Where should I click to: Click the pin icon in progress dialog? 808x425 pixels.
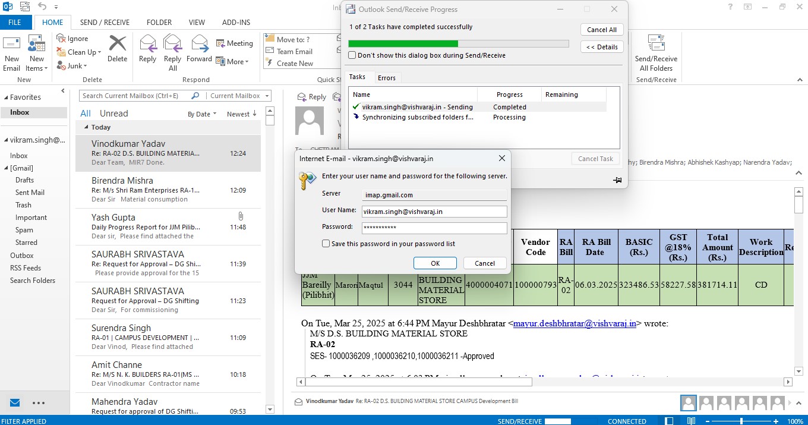tap(617, 180)
